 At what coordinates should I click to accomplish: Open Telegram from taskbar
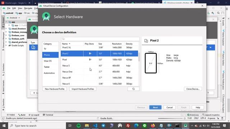point(103,126)
